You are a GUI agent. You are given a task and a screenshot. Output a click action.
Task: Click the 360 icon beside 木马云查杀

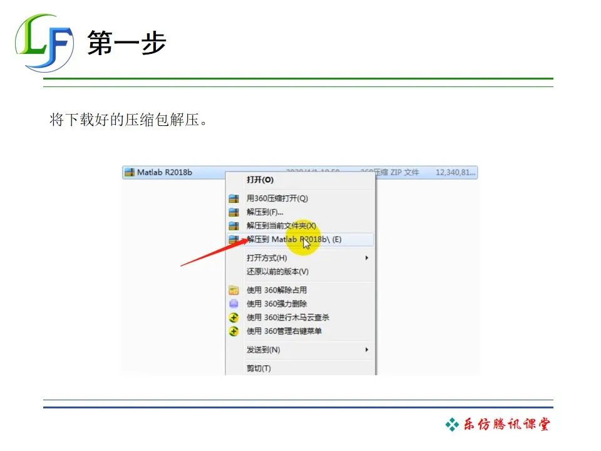(234, 318)
